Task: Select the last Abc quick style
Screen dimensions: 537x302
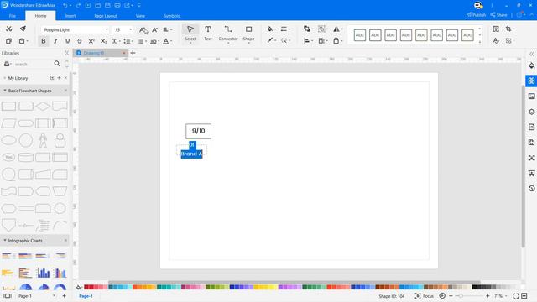Action: 467,35
